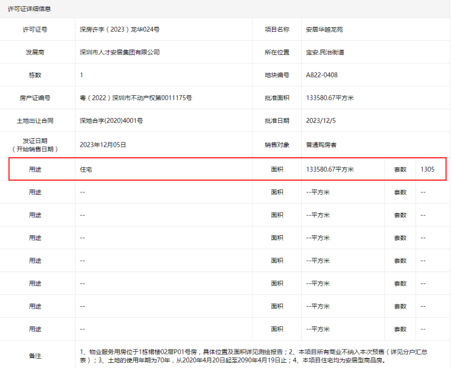
Task: Select the 发证日期 field label
Action: (x=38, y=145)
